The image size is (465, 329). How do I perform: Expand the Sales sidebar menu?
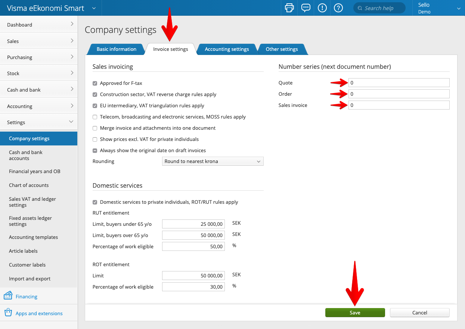click(38, 41)
